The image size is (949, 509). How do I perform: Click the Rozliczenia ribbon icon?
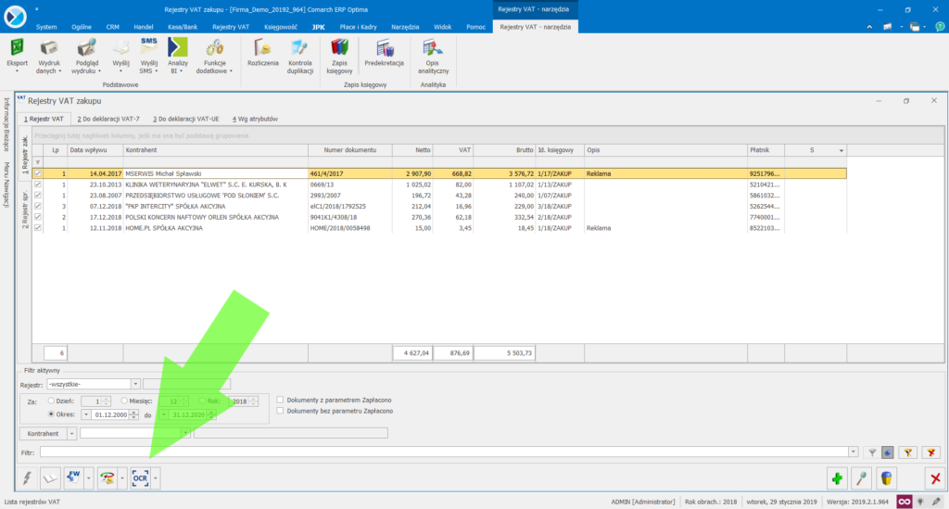pos(263,49)
